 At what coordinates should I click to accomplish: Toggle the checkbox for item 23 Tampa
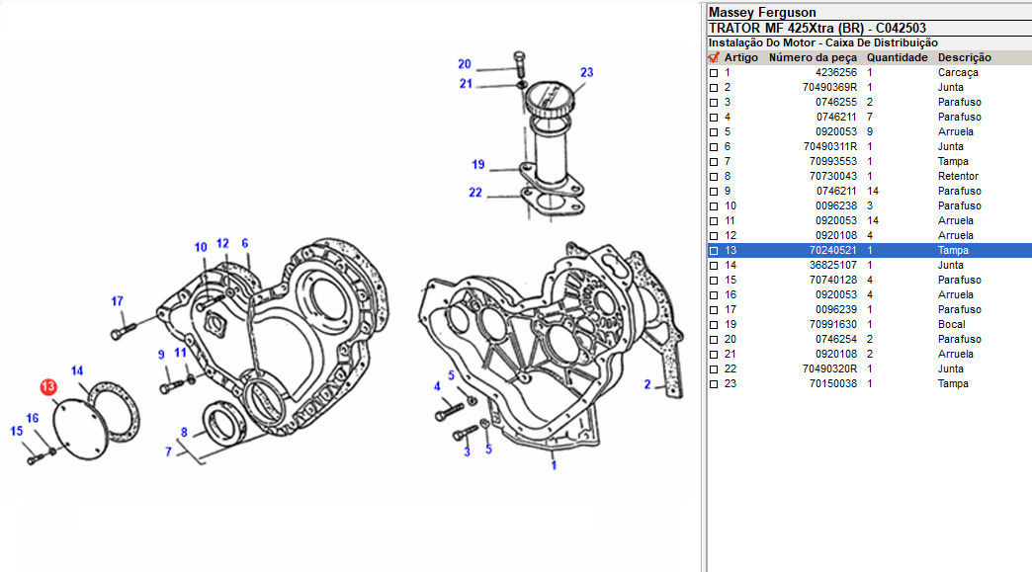pyautogui.click(x=714, y=384)
